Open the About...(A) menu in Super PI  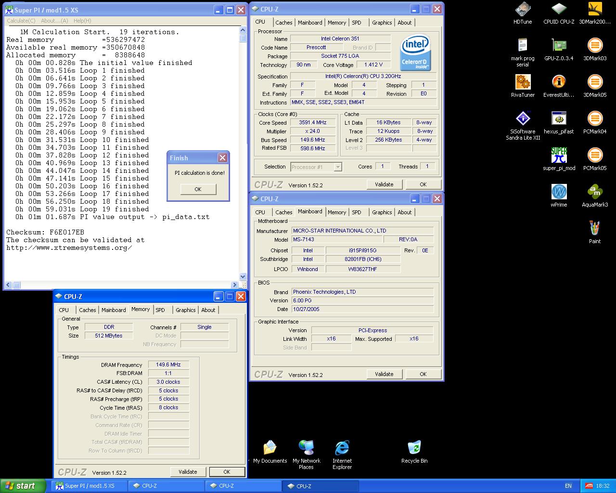tap(54, 21)
